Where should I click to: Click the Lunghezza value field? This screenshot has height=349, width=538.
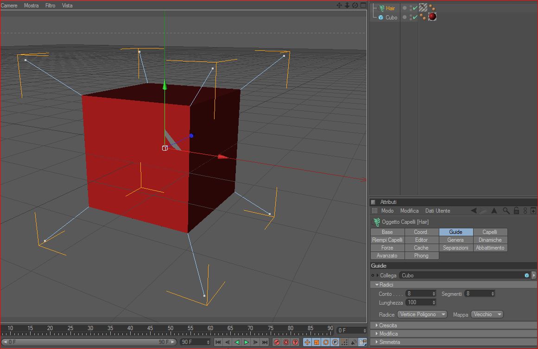421,302
